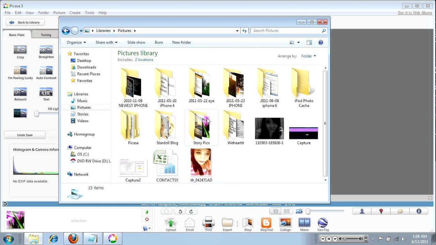The width and height of the screenshot is (436, 245).
Task: Apply Auto Contrast
Action: [x=46, y=73]
